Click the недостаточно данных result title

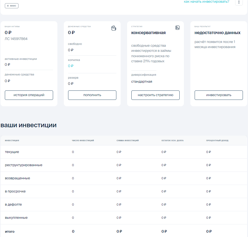coord(217,33)
